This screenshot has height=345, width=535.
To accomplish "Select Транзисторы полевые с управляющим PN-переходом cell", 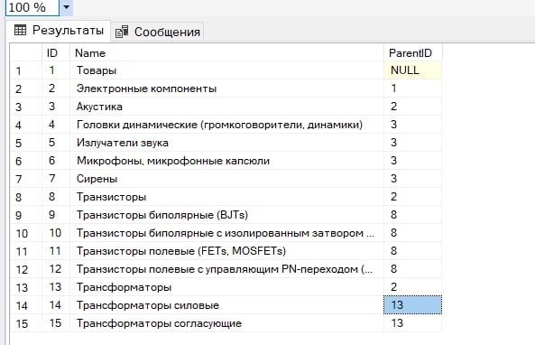I will 226,269.
